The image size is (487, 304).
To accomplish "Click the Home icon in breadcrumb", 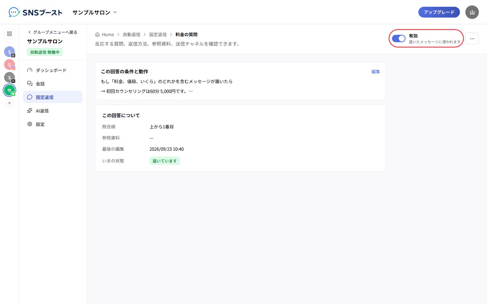I will [x=97, y=34].
